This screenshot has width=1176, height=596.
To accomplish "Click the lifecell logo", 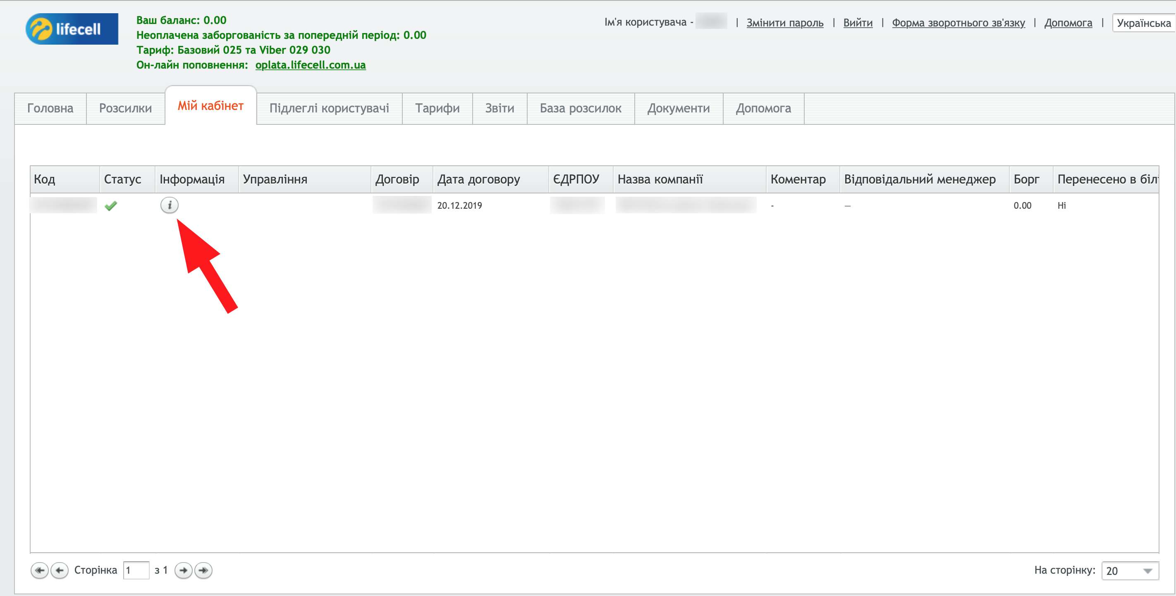I will tap(72, 29).
